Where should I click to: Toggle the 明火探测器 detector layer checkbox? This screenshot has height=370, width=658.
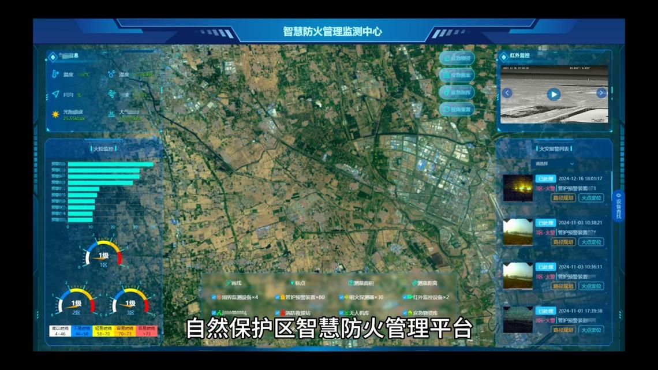(341, 296)
